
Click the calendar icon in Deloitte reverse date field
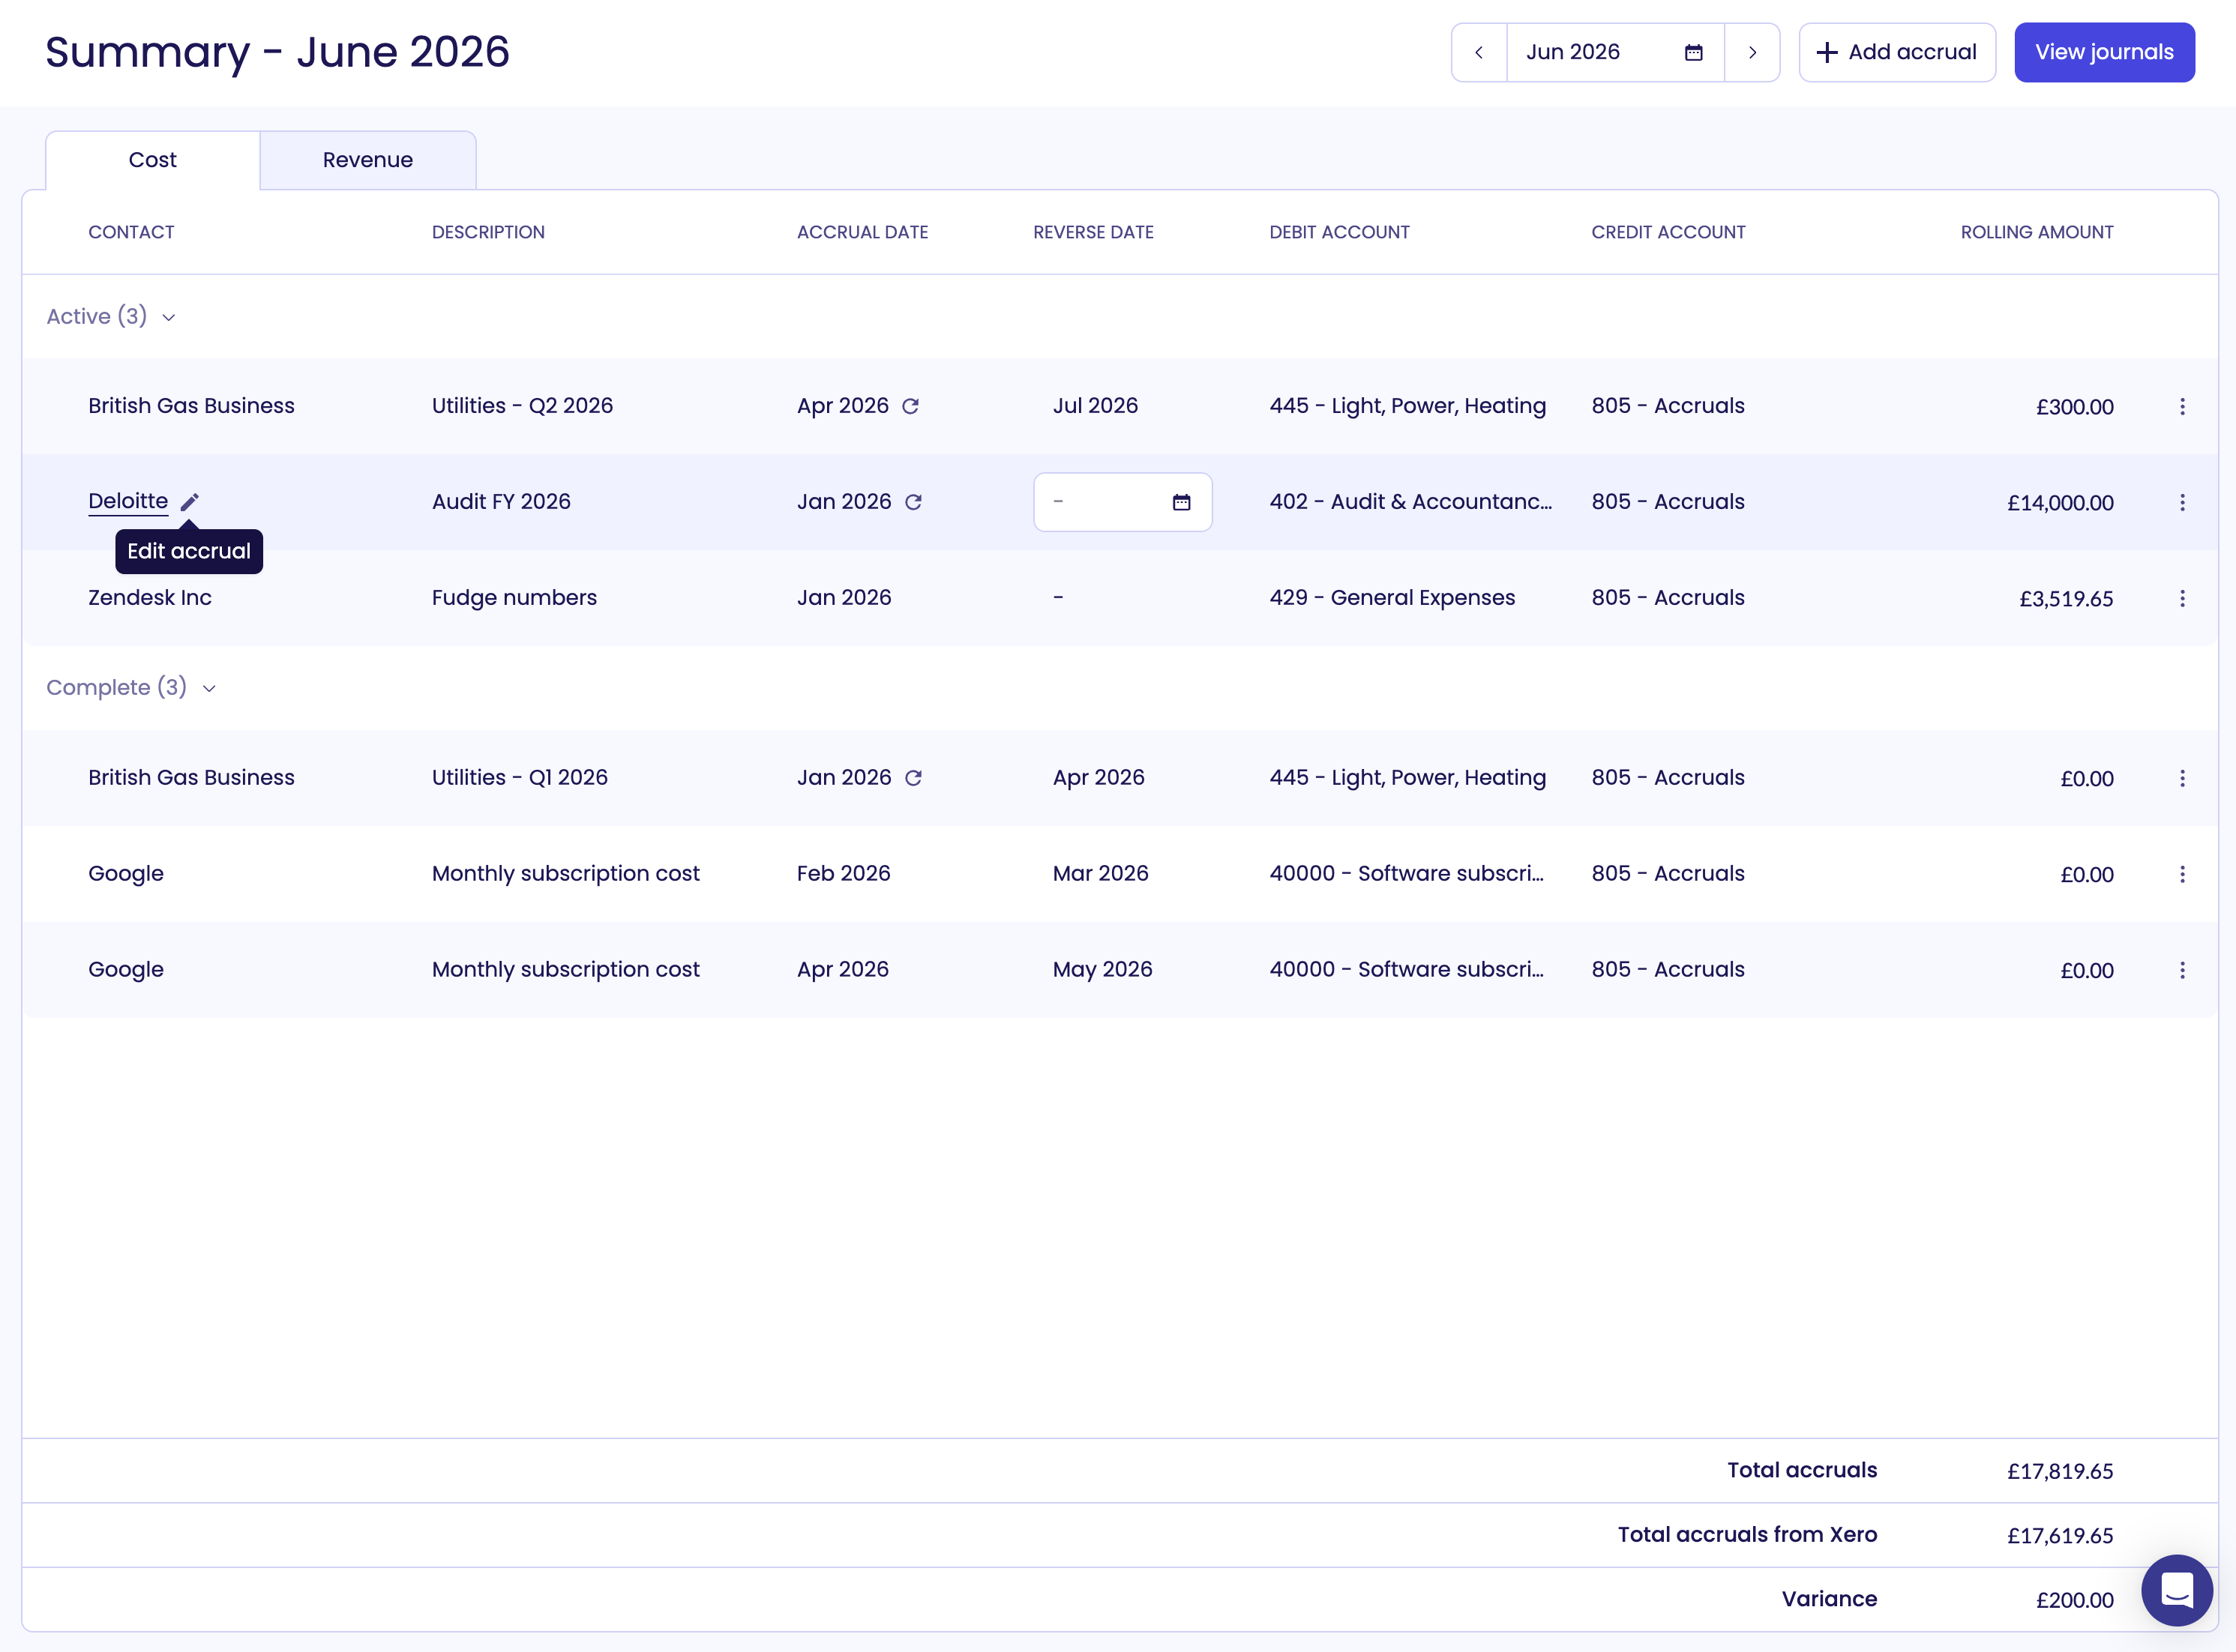(1182, 502)
